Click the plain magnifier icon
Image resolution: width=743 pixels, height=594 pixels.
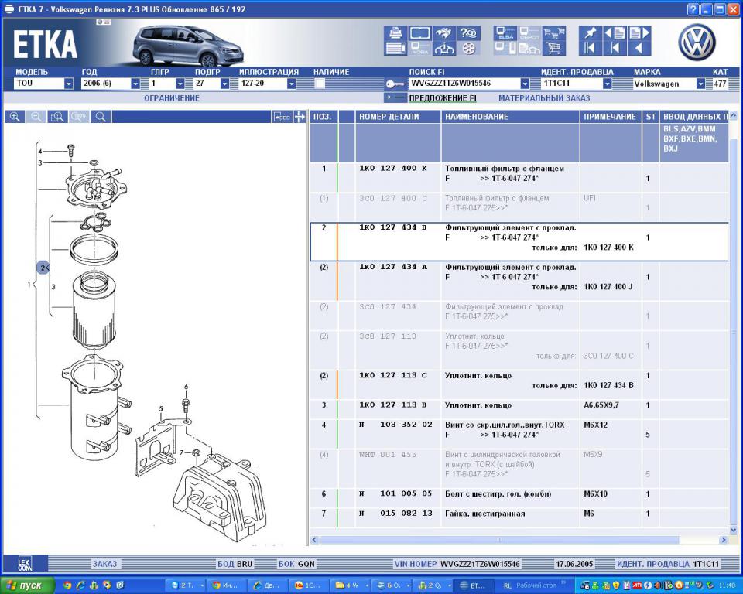(x=101, y=117)
